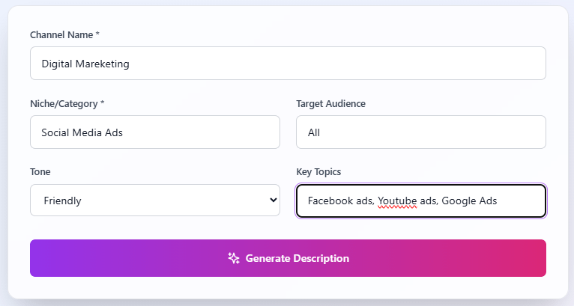Click the underlined word 'Youtube'
The image size is (574, 306).
coord(397,201)
